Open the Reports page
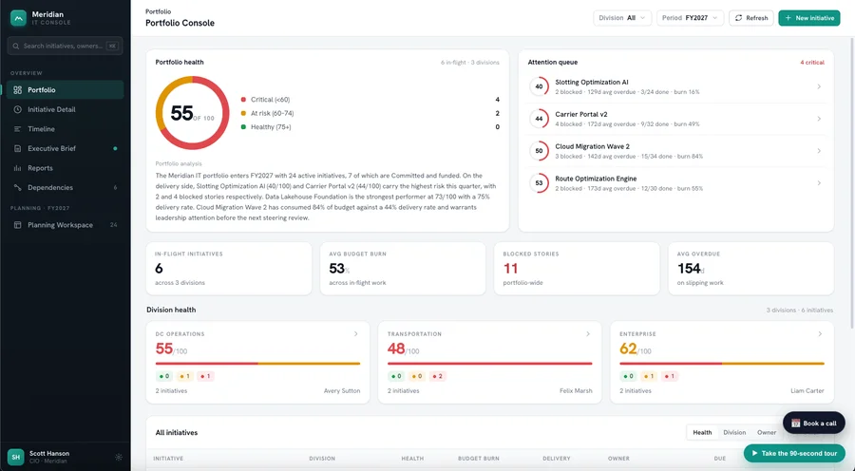The image size is (855, 471). pyautogui.click(x=65, y=168)
